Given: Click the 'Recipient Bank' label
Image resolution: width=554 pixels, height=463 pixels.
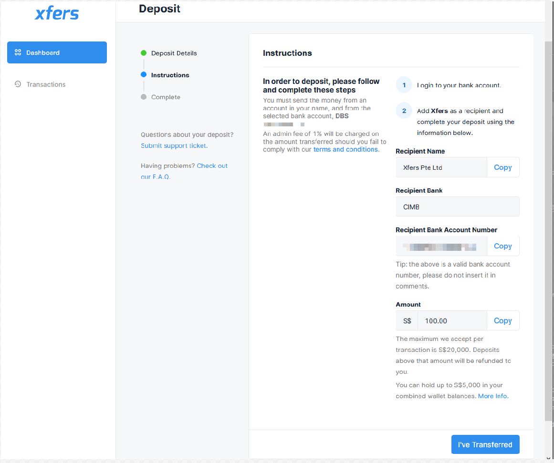Looking at the screenshot, I should 419,190.
